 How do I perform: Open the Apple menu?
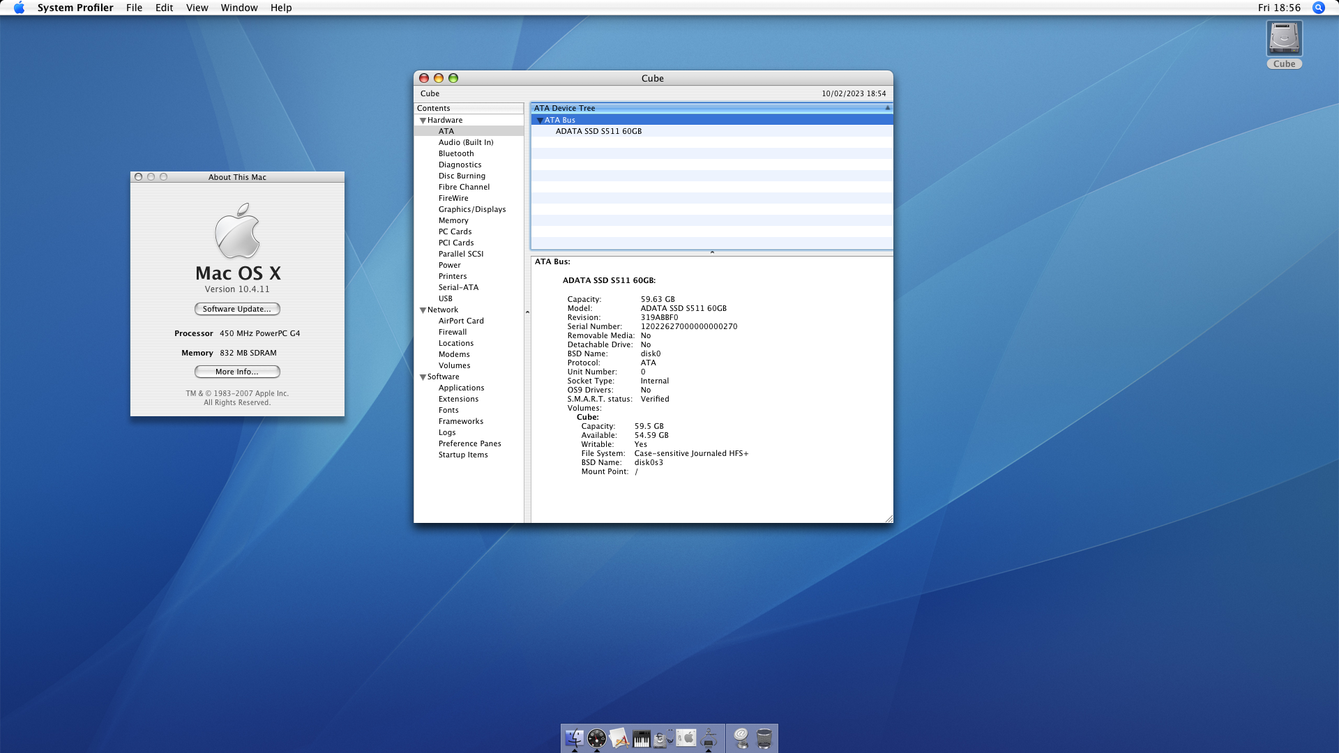click(x=19, y=8)
